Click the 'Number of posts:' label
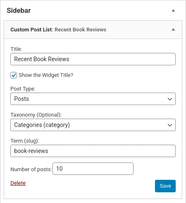 (31, 170)
